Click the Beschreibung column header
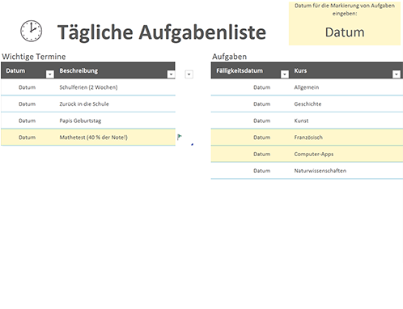This screenshot has width=403, height=309. 78,70
